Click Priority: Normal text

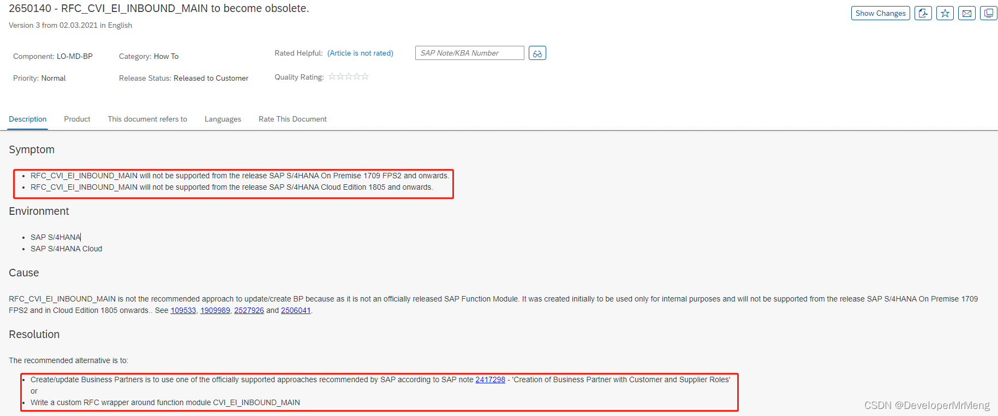(x=39, y=78)
